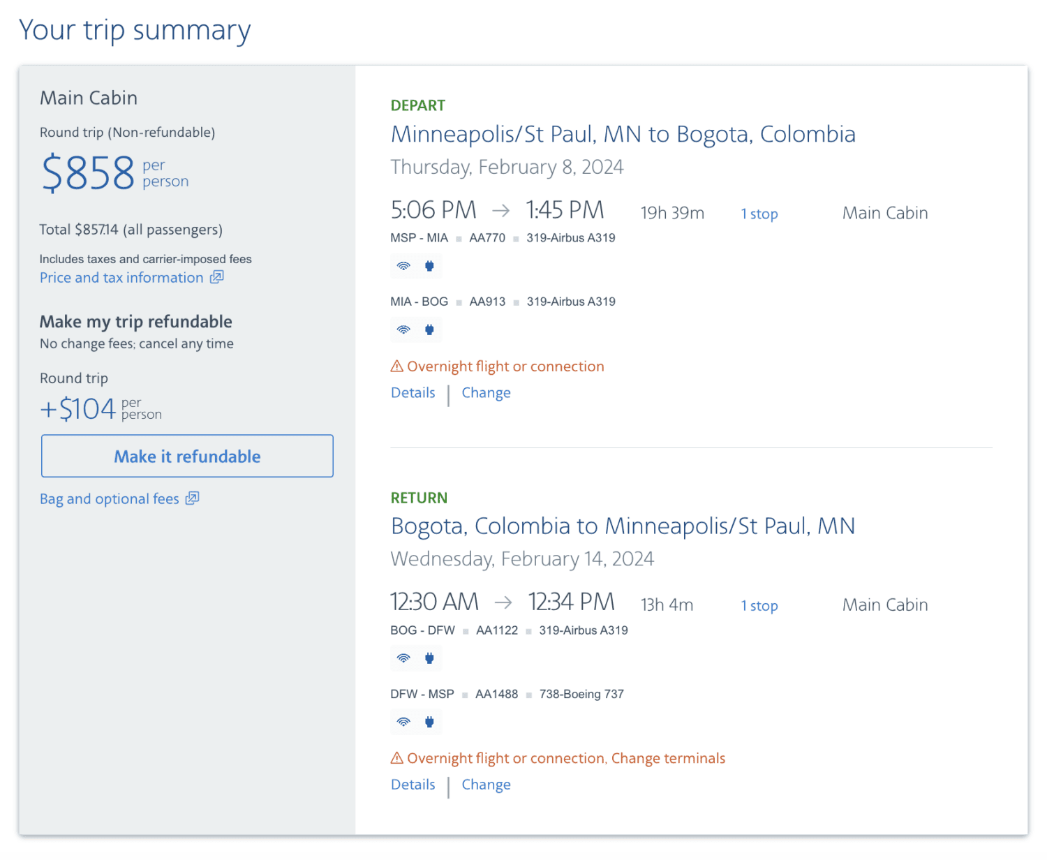Click the Make it refundable button
1047x860 pixels.
(x=187, y=456)
